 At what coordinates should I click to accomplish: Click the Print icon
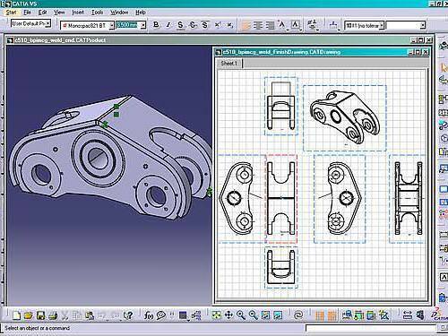[x=53, y=315]
